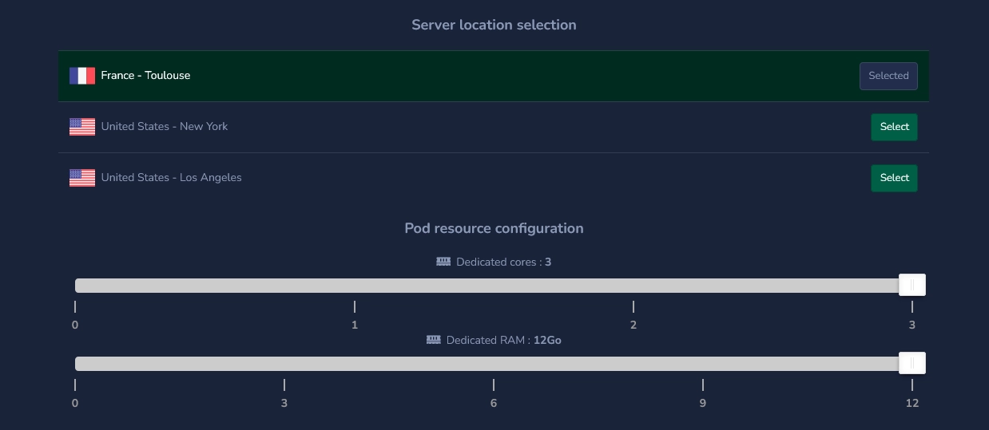Select the United States - Los Angeles server
The height and width of the screenshot is (430, 989).
tap(894, 178)
